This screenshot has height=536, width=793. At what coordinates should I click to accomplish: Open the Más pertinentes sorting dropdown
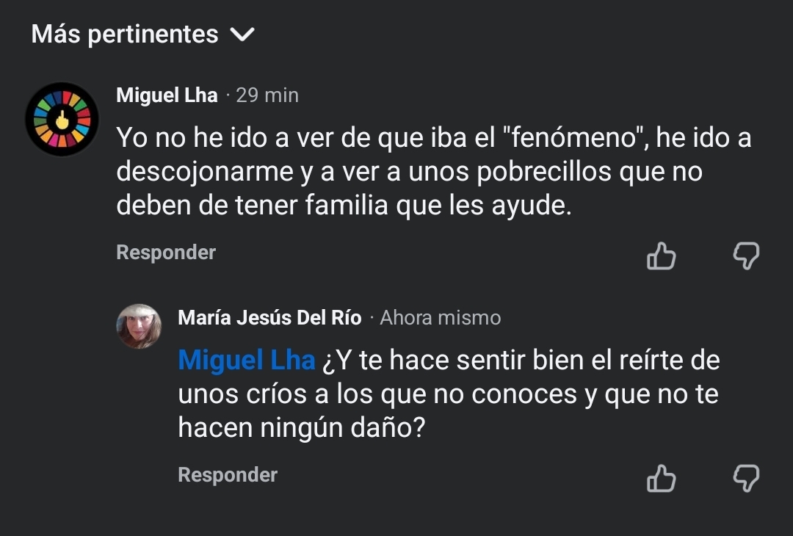125,35
